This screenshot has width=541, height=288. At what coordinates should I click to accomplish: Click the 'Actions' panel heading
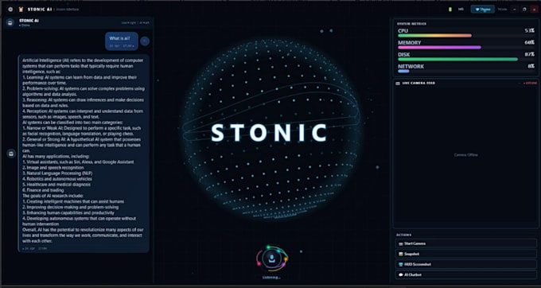[403, 235]
